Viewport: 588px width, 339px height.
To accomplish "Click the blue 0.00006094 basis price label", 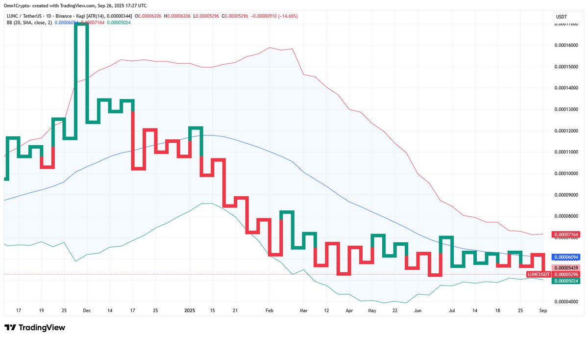I will (565, 257).
